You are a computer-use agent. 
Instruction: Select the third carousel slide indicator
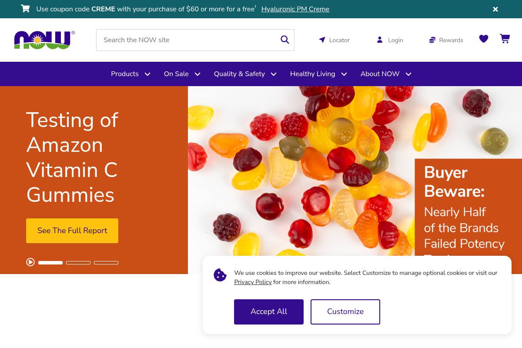[x=106, y=263]
